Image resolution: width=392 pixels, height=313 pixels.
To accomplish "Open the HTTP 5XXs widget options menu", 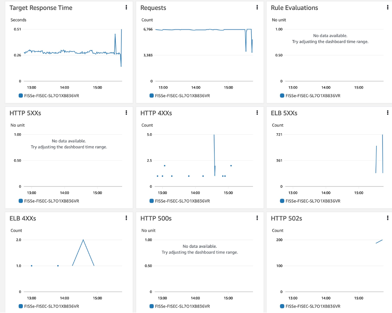I will click(x=126, y=113).
